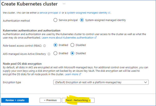Image resolution: width=156 pixels, height=106 pixels.
Task: Select the Service principal authentication method
Action: pos(55,20)
